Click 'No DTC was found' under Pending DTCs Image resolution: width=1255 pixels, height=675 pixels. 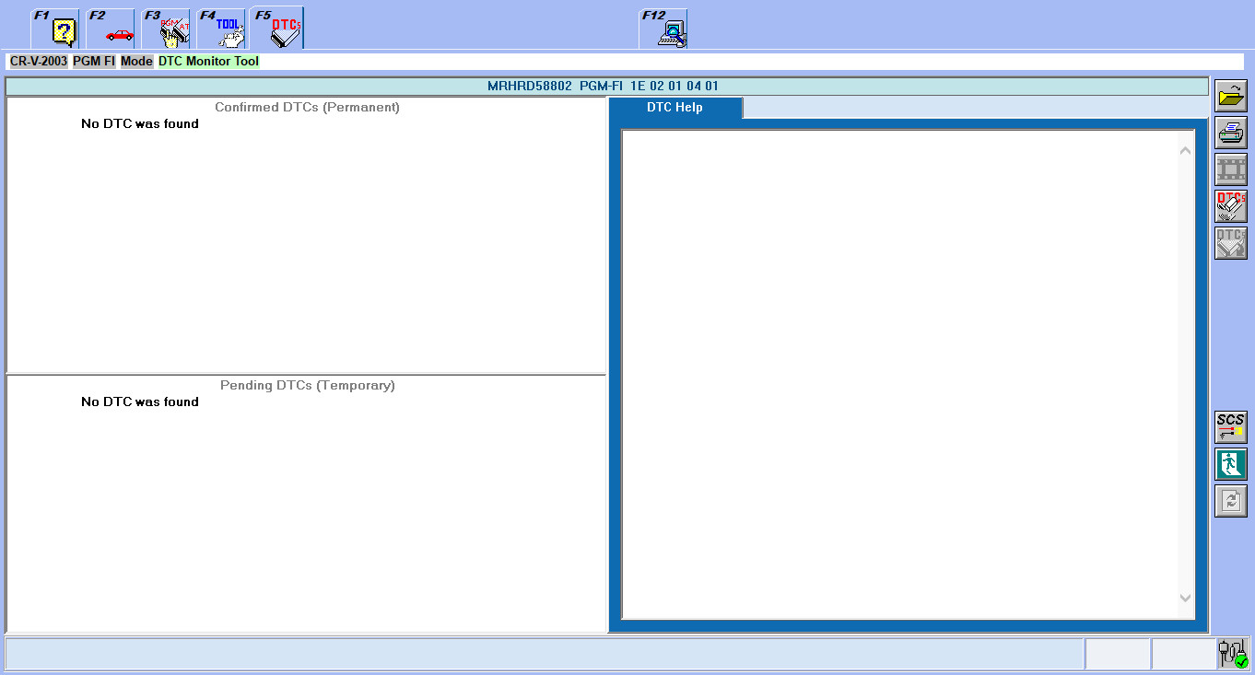coord(140,402)
